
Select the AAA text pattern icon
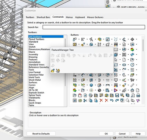coord(108,80)
